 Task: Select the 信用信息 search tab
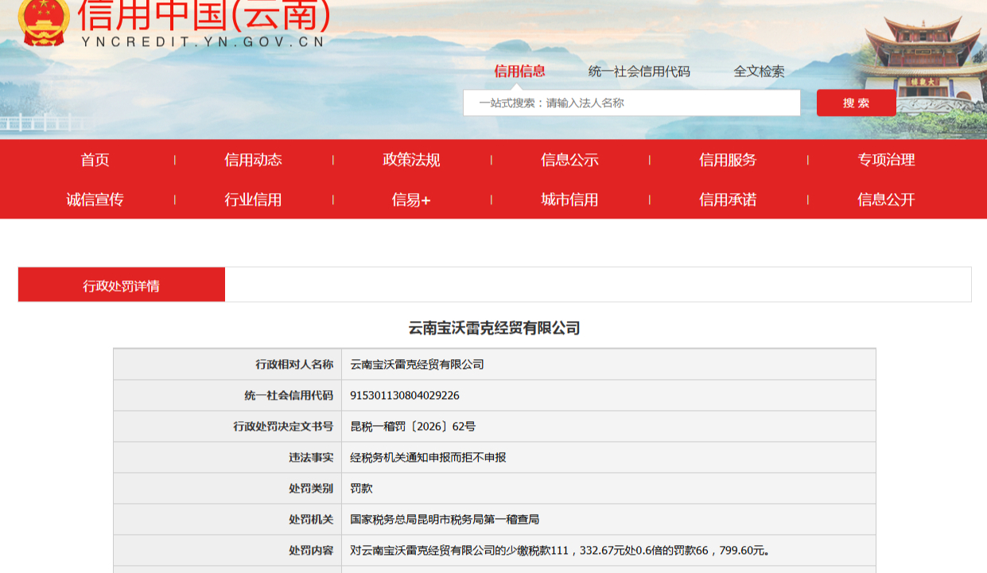(x=519, y=72)
